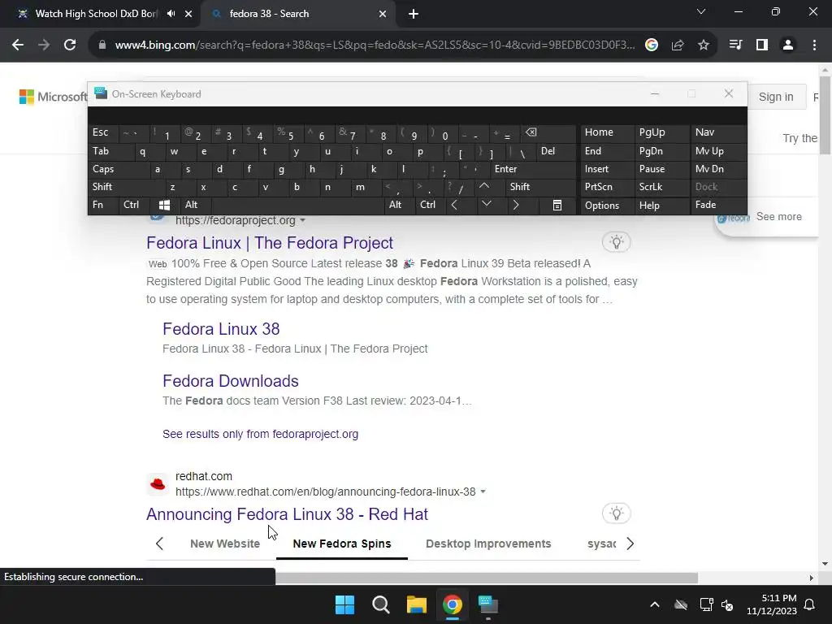
Task: Toggle Chrome side panel icon
Action: 762,45
